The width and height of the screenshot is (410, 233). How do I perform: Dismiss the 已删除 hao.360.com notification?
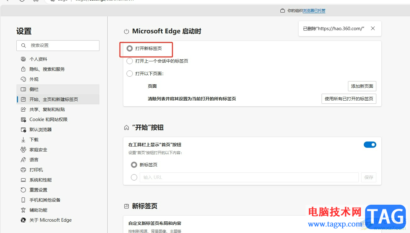pyautogui.click(x=373, y=28)
